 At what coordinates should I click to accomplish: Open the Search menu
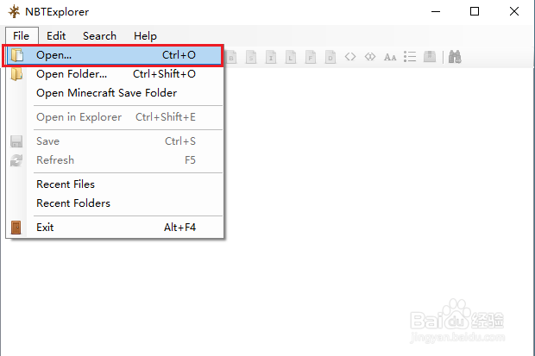(99, 36)
